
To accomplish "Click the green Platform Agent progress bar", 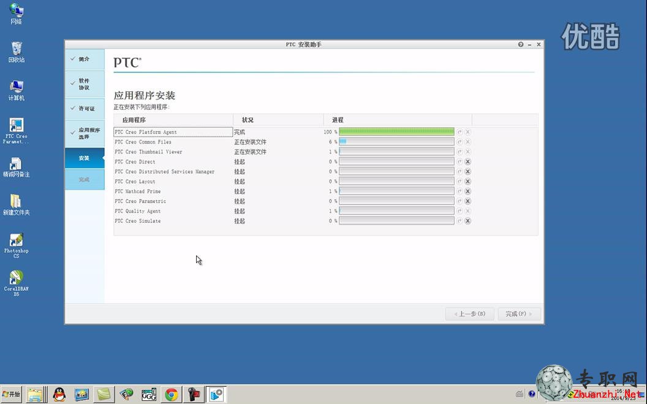I will click(396, 132).
